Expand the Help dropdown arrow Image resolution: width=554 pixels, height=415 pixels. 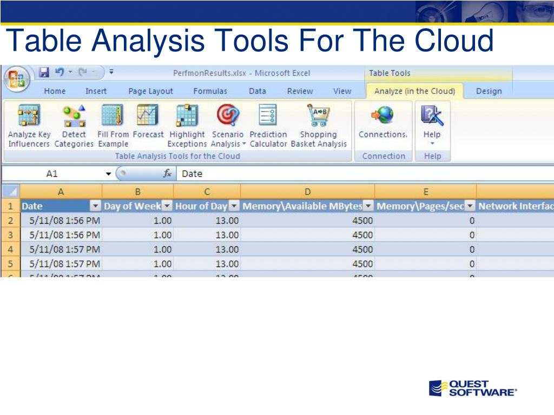432,143
